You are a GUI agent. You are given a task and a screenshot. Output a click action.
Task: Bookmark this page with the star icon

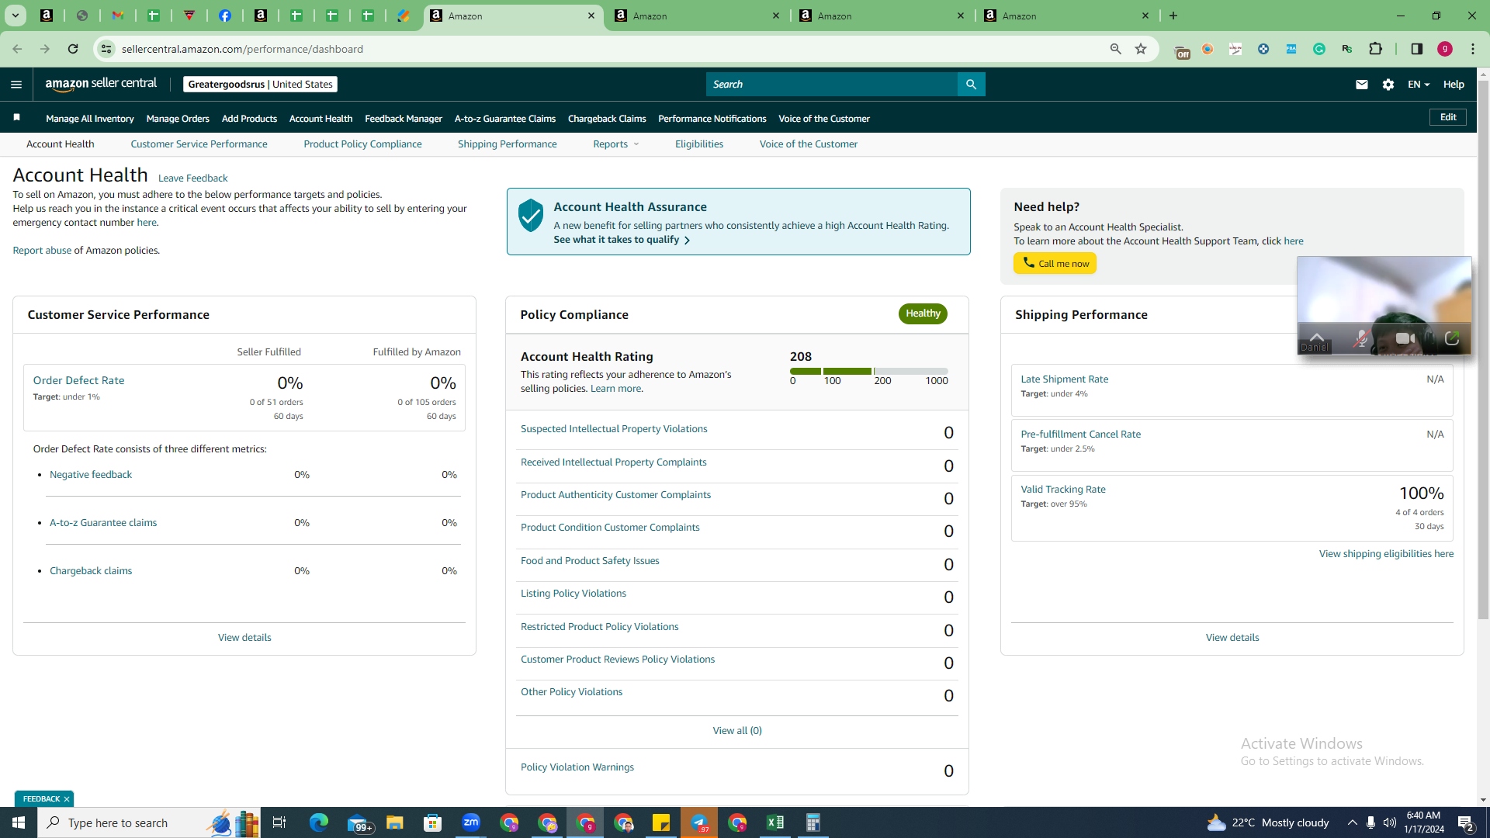(x=1141, y=49)
